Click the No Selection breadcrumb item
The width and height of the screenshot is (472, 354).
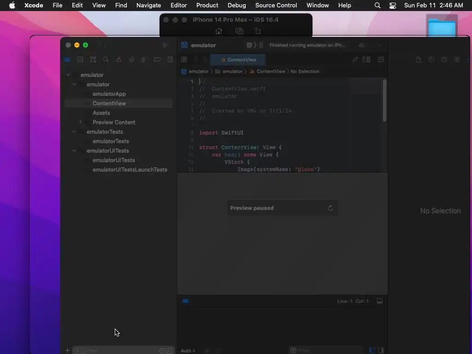coord(305,71)
